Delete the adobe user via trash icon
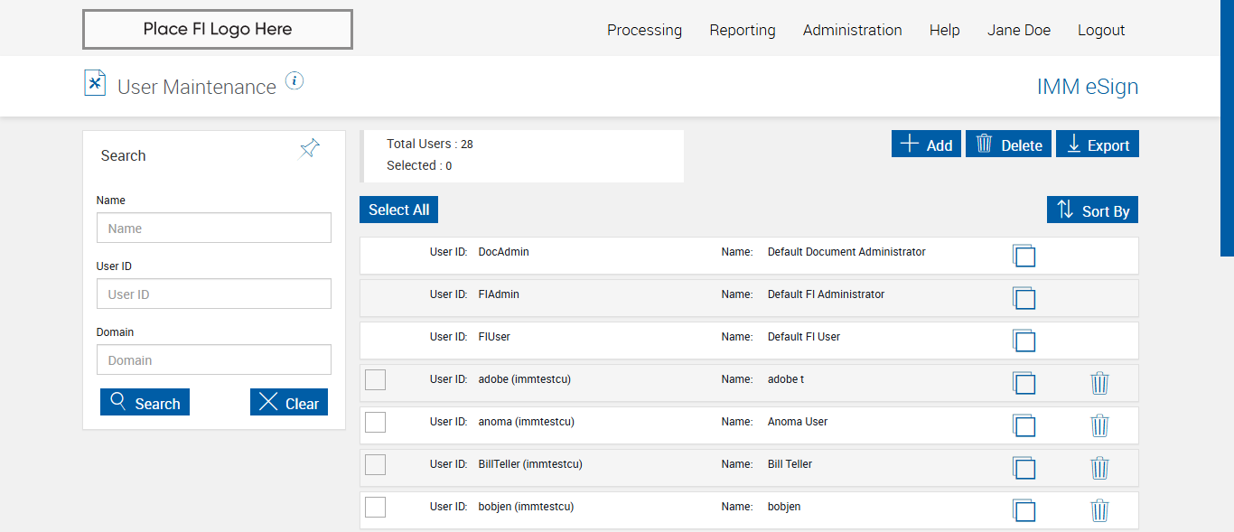 [1099, 383]
